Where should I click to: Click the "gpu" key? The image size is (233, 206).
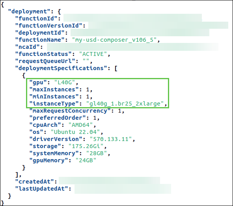coord(38,82)
